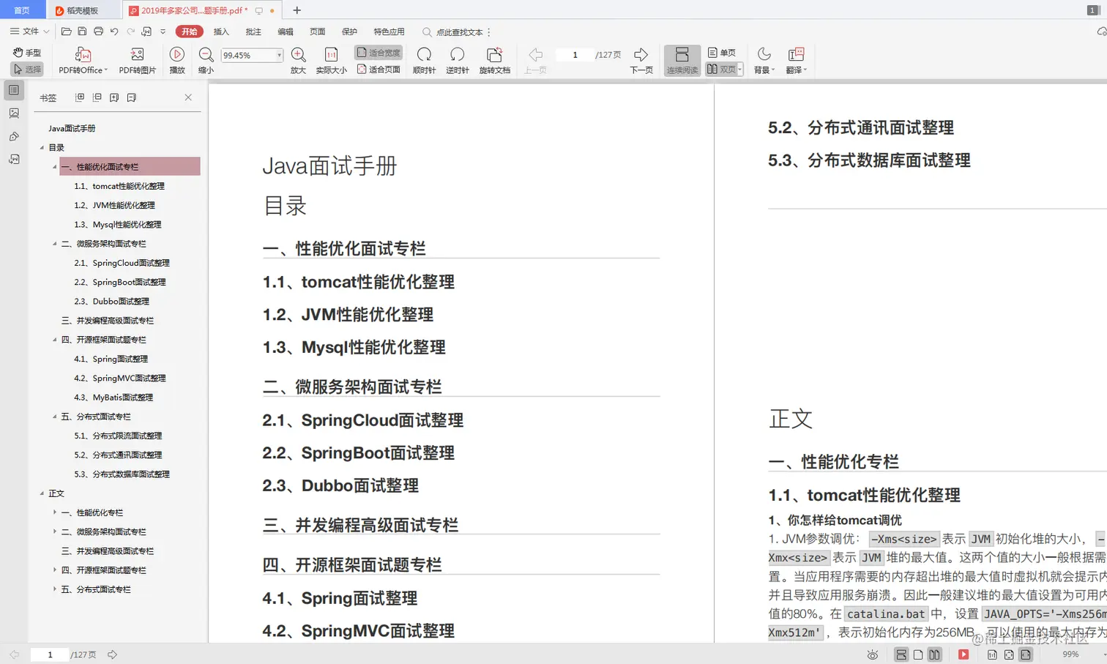Screen dimensions: 1107x664
Task: Select bookmark 4.3、MyBatis面试整理
Action: [x=113, y=398]
